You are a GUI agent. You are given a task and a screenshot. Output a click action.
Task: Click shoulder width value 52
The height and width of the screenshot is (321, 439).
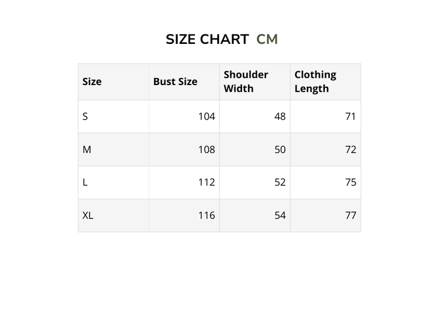pos(280,182)
